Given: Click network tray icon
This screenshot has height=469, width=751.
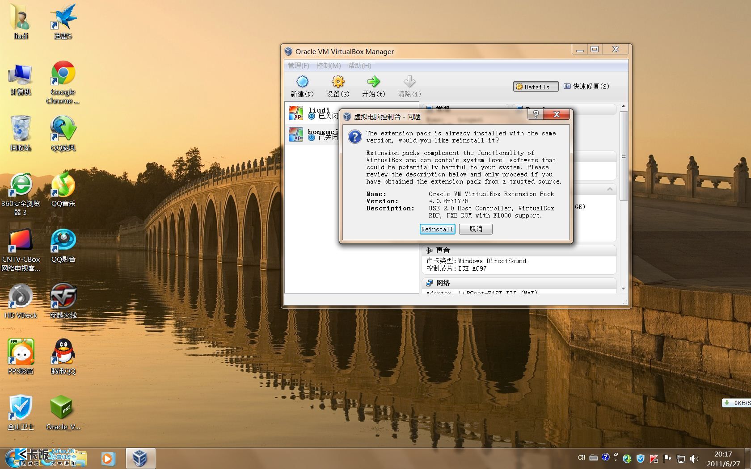Looking at the screenshot, I should 681,458.
